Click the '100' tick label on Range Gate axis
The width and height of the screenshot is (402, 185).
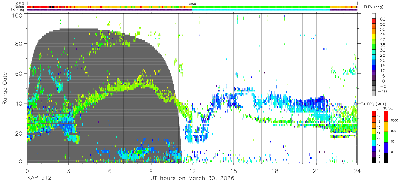click(x=18, y=16)
